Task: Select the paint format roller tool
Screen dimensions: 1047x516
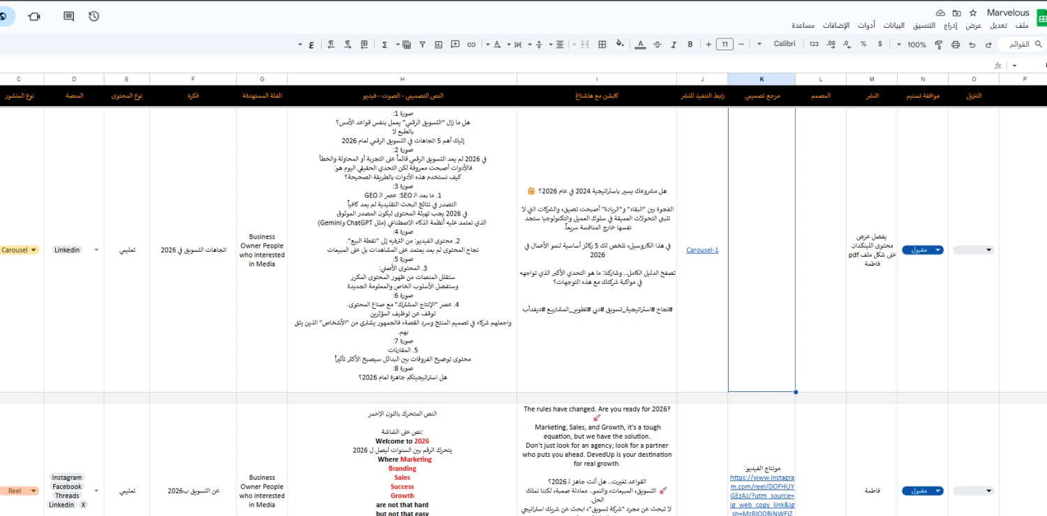Action: pyautogui.click(x=937, y=44)
